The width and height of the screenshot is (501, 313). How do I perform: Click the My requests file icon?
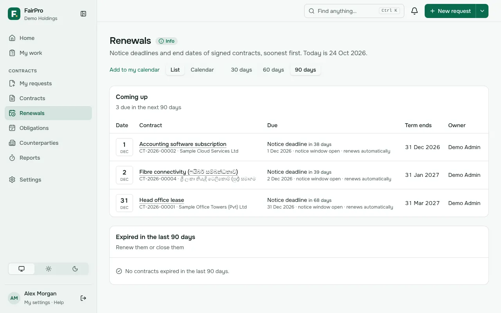(12, 83)
